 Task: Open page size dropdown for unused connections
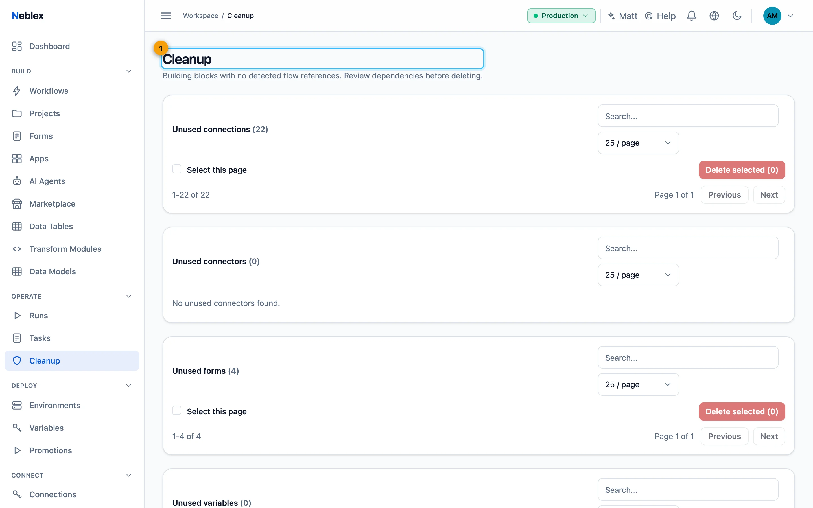click(x=638, y=143)
